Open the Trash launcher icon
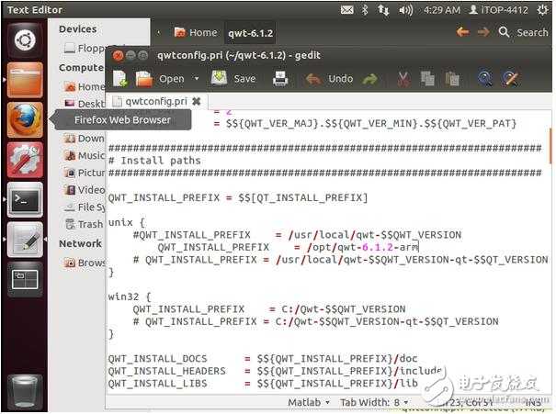Viewport: 556px width, 414px height. point(25,391)
